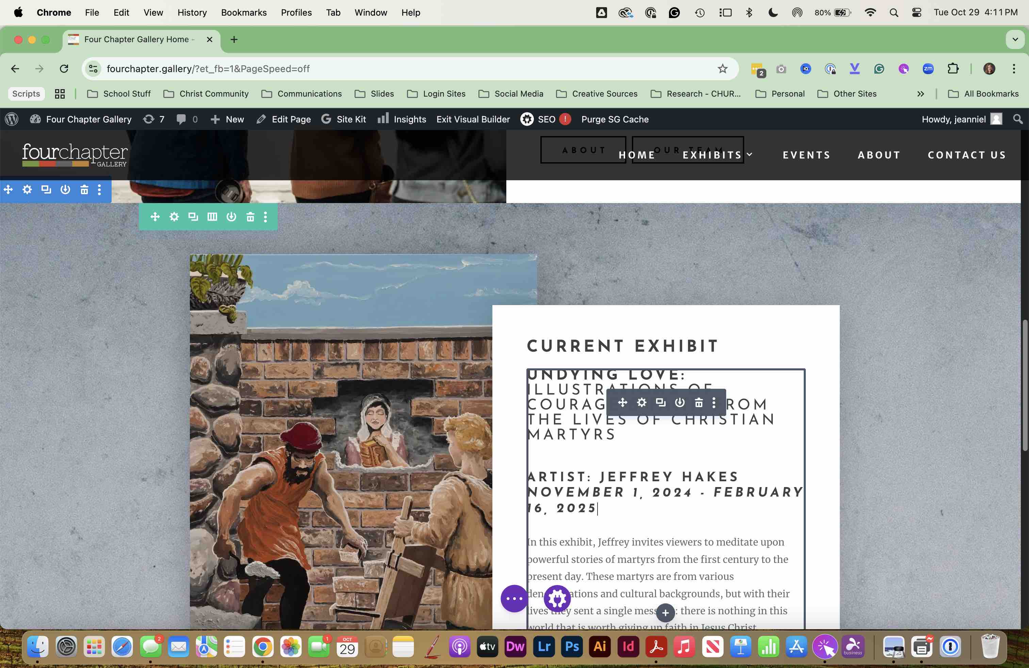Open more options on dark module toolbar
The width and height of the screenshot is (1029, 668).
tap(714, 402)
